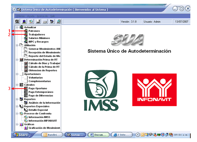The width and height of the screenshot is (197, 142).
Task: Collapse the Gráficas tree node
Action: [x=17, y=124]
